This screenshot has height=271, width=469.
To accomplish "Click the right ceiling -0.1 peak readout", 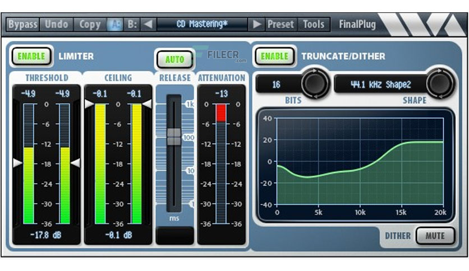I will pyautogui.click(x=134, y=94).
